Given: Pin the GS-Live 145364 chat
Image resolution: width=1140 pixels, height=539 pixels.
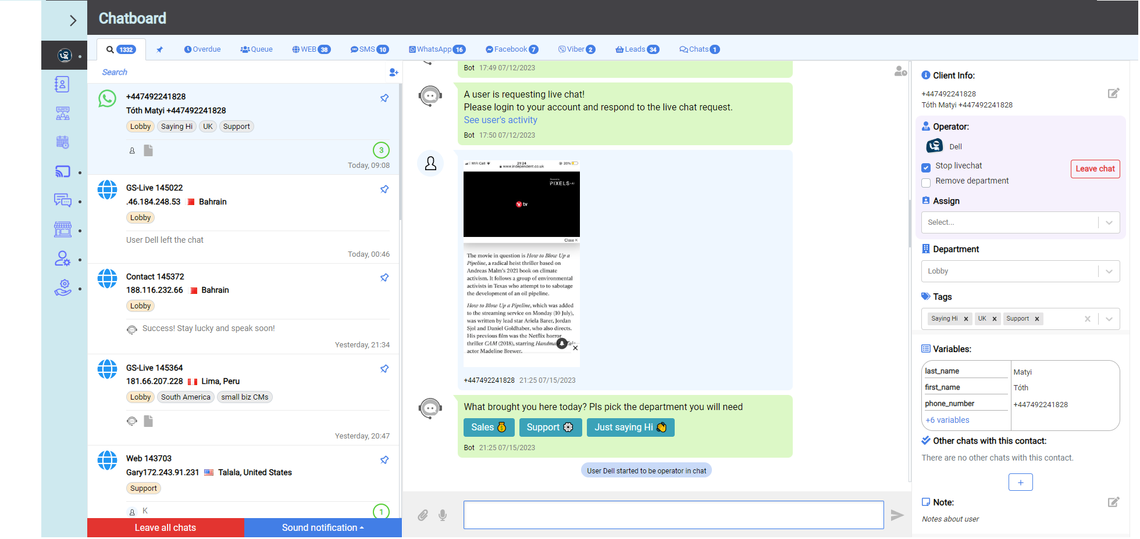Looking at the screenshot, I should 384,369.
